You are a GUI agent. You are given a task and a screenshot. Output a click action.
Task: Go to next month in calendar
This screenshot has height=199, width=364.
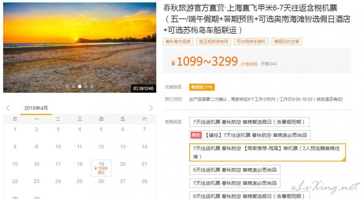point(151,108)
